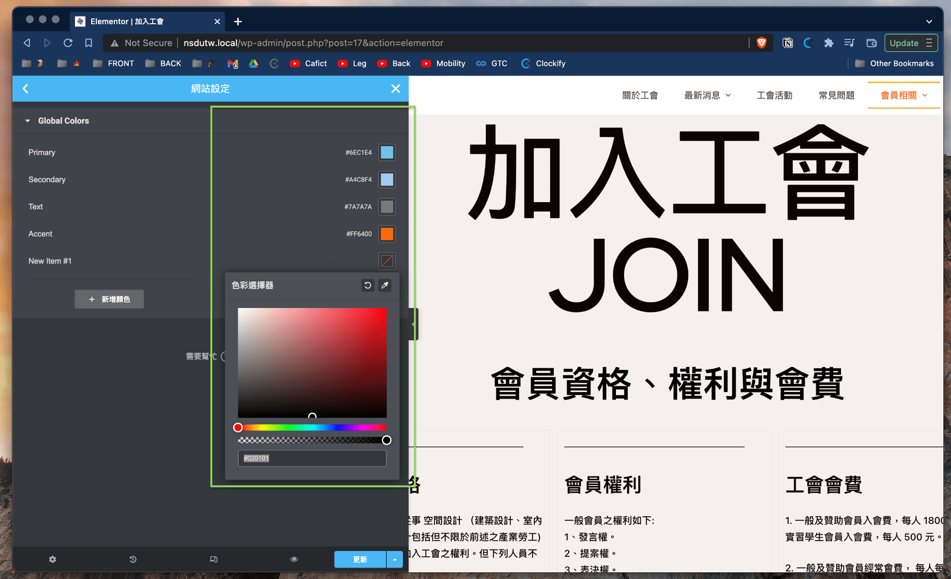Open the Primary color swatch

tap(387, 152)
